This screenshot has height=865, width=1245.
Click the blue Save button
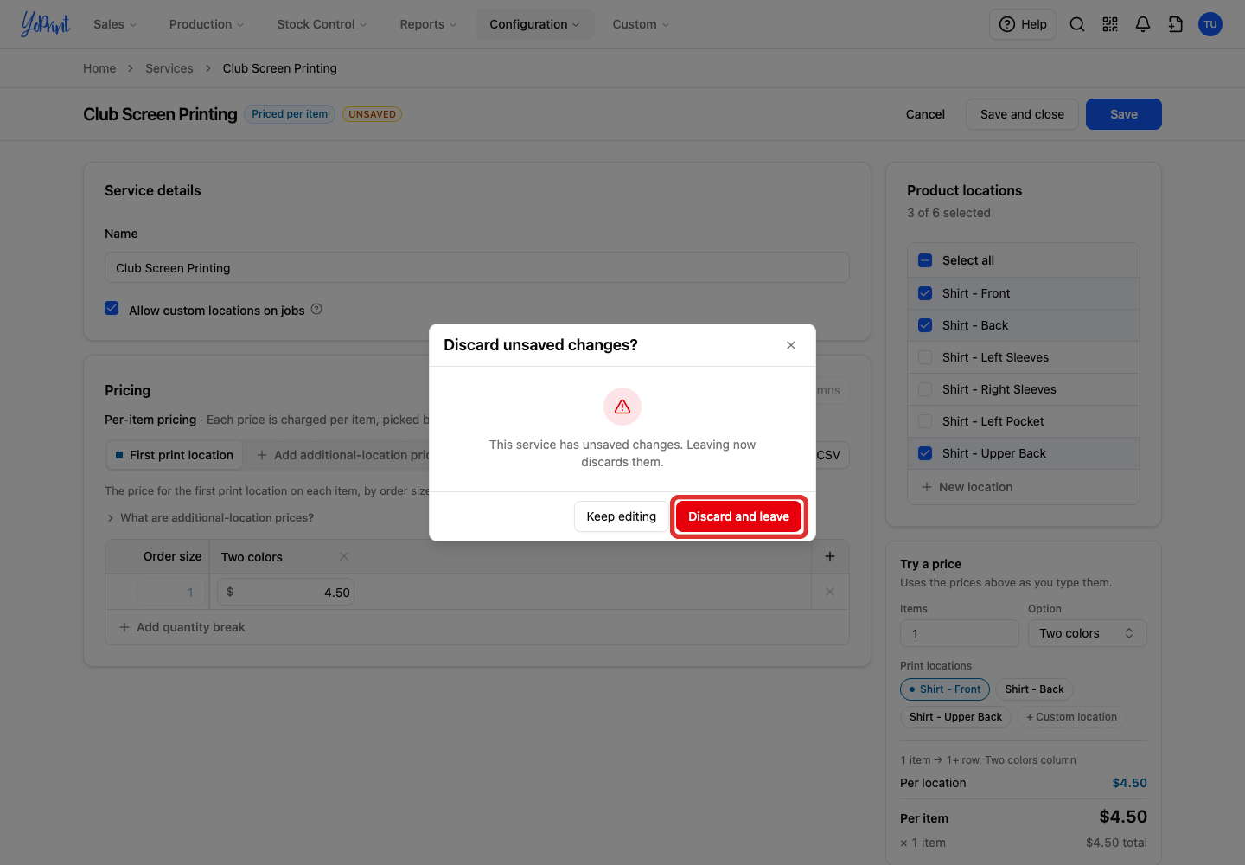[x=1124, y=114]
